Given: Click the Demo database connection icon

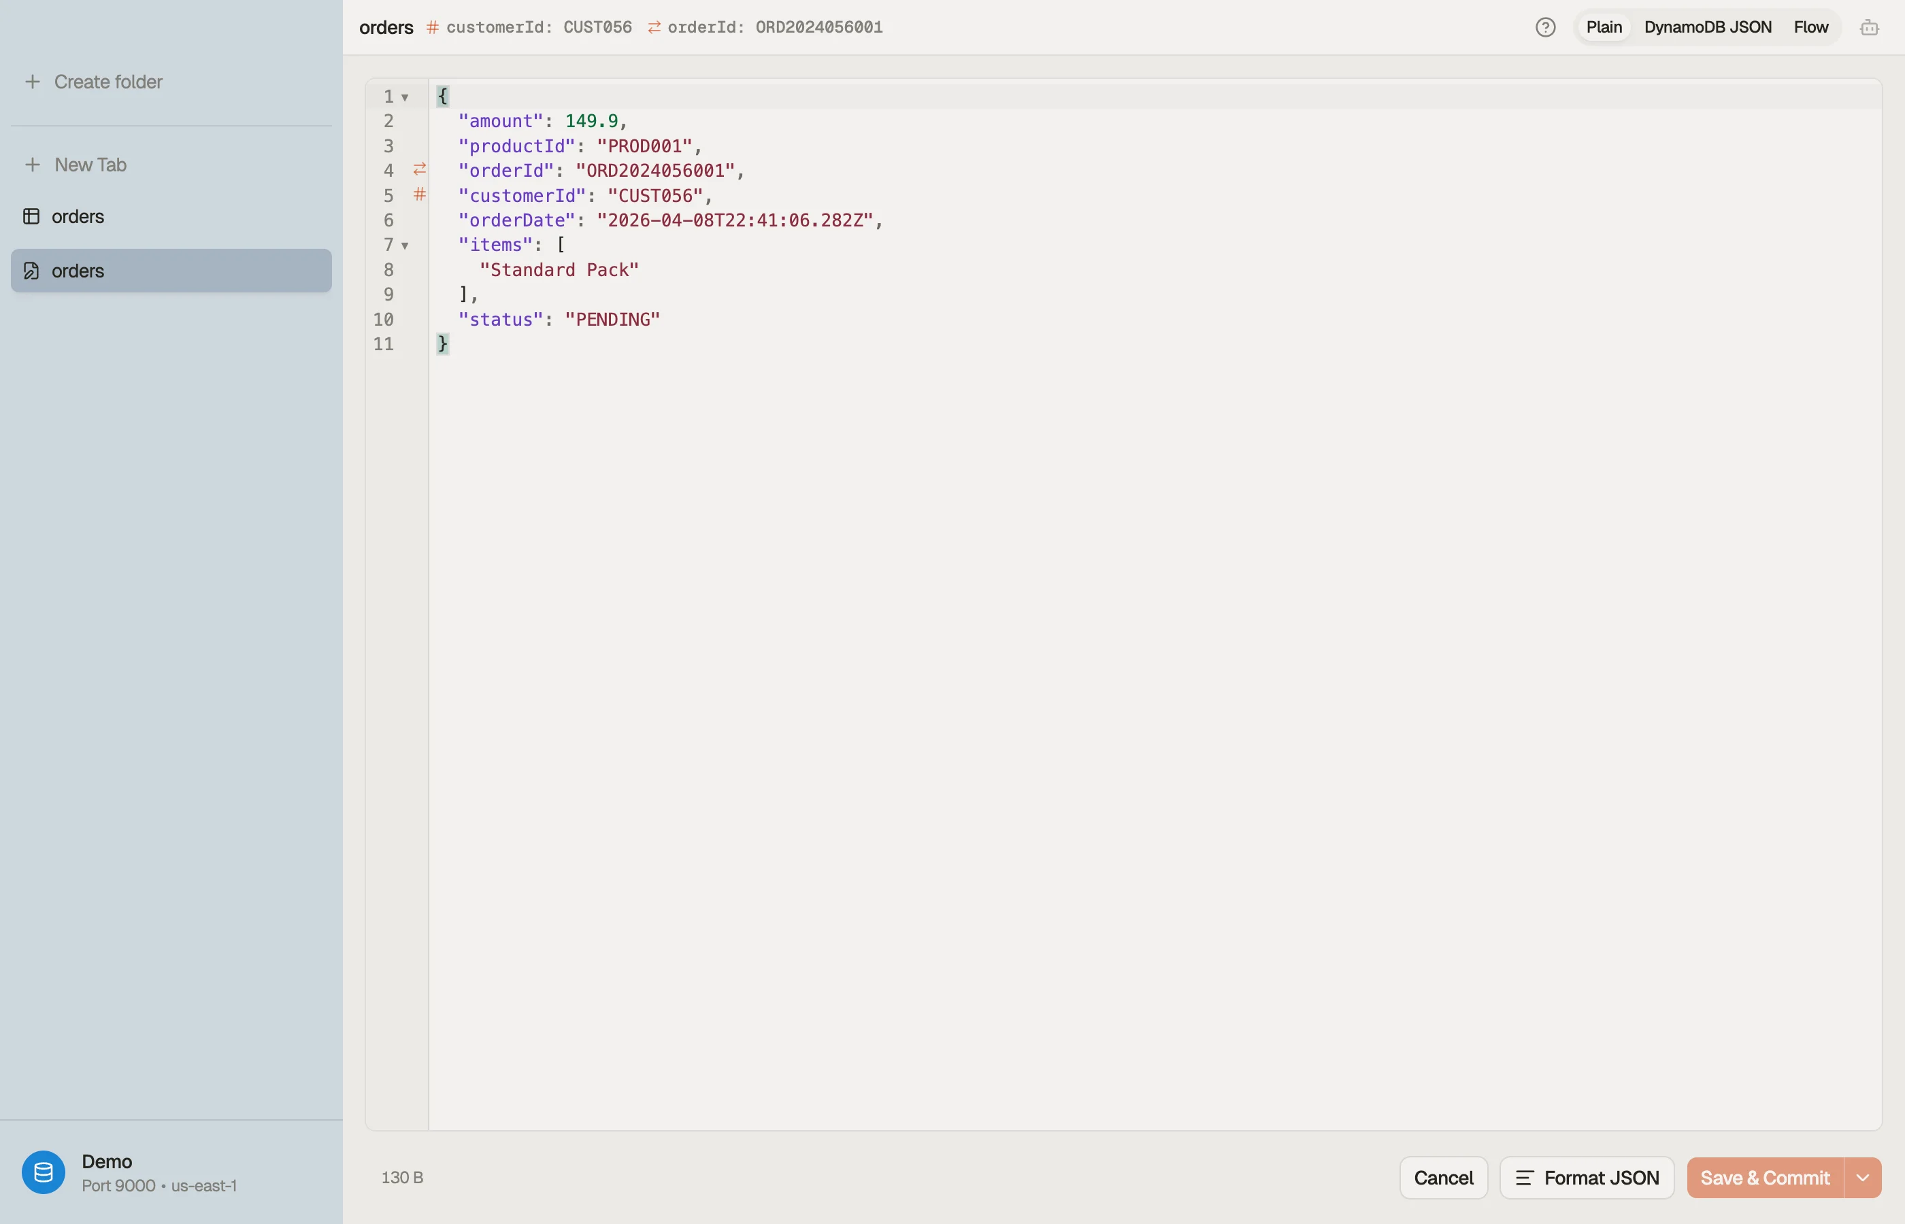Looking at the screenshot, I should click(43, 1172).
